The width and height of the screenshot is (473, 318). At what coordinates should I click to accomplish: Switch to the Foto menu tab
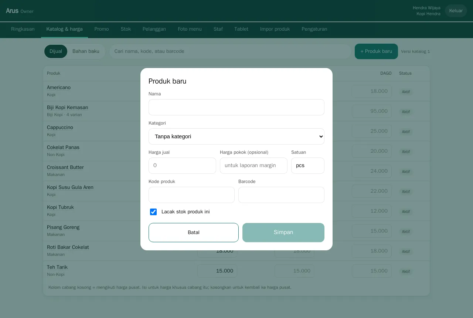point(190,29)
